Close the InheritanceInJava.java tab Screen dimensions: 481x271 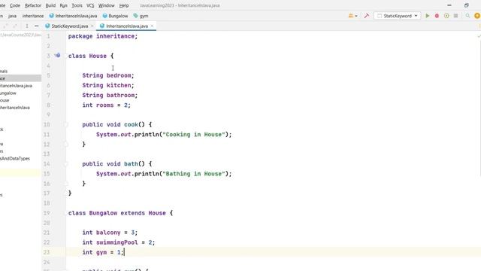click(x=152, y=26)
